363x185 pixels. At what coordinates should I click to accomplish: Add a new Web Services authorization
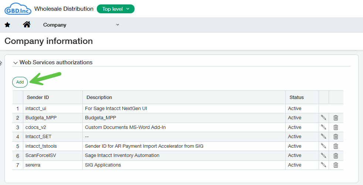pos(20,82)
